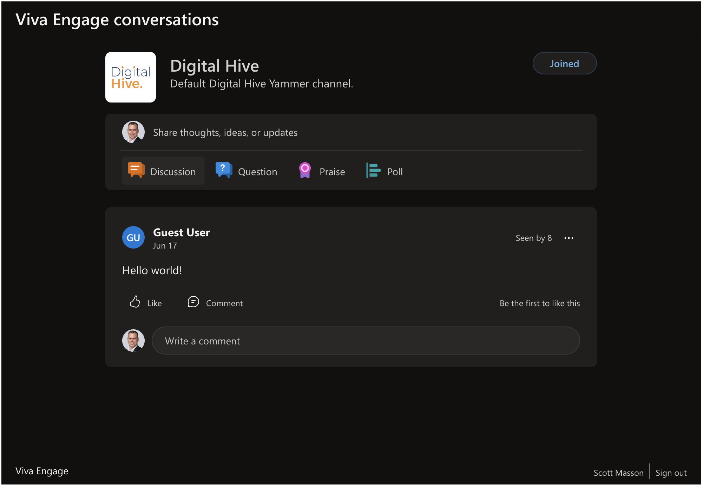
Task: Click into Share thoughts, ideas, or updates field
Action: (351, 132)
